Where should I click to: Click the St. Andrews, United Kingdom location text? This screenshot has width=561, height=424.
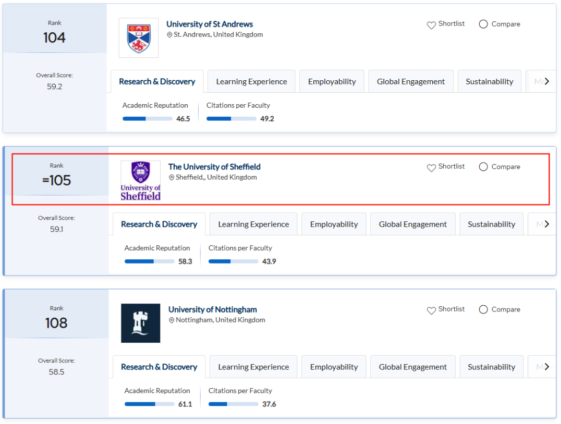pyautogui.click(x=218, y=35)
